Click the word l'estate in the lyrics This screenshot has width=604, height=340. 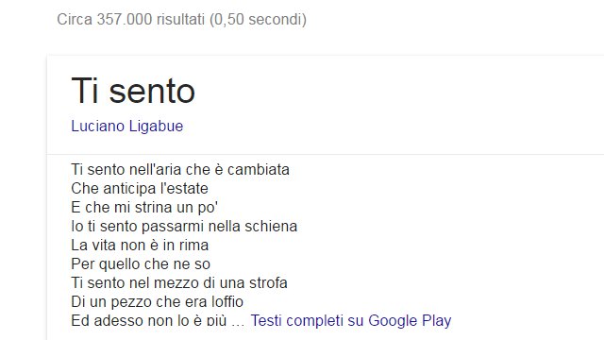pos(184,189)
